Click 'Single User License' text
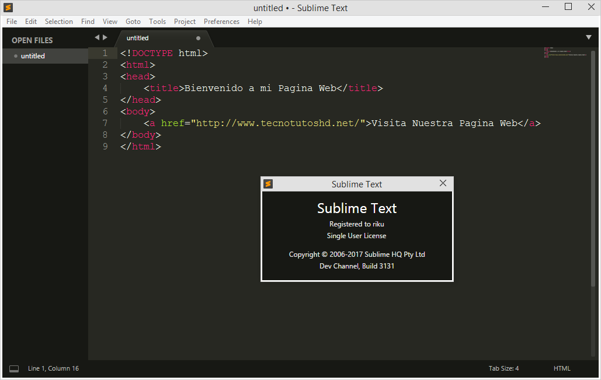 (x=356, y=236)
